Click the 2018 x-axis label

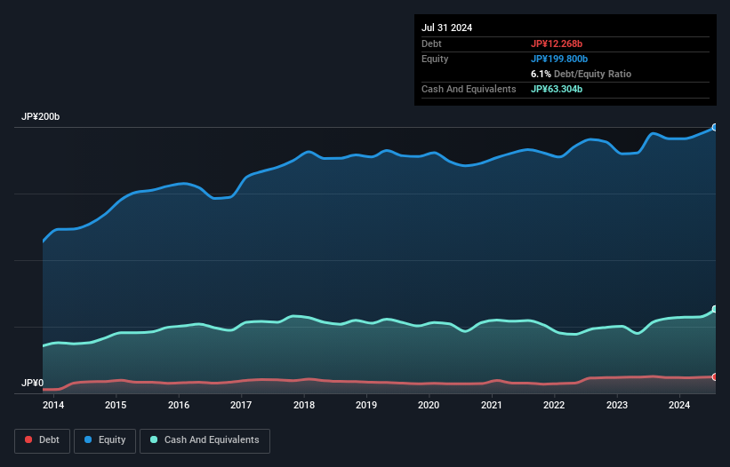[x=303, y=405]
